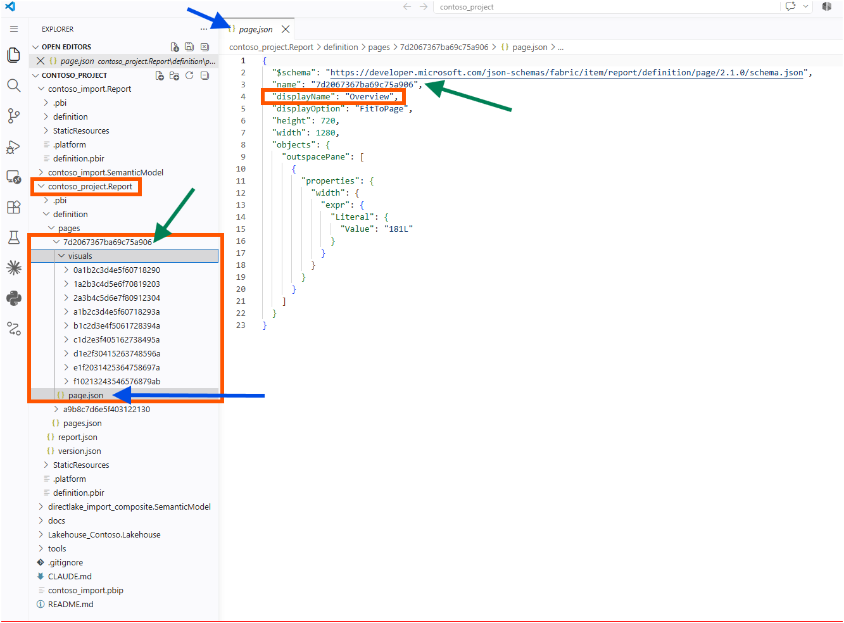Open the Run and Debug view

click(13, 146)
